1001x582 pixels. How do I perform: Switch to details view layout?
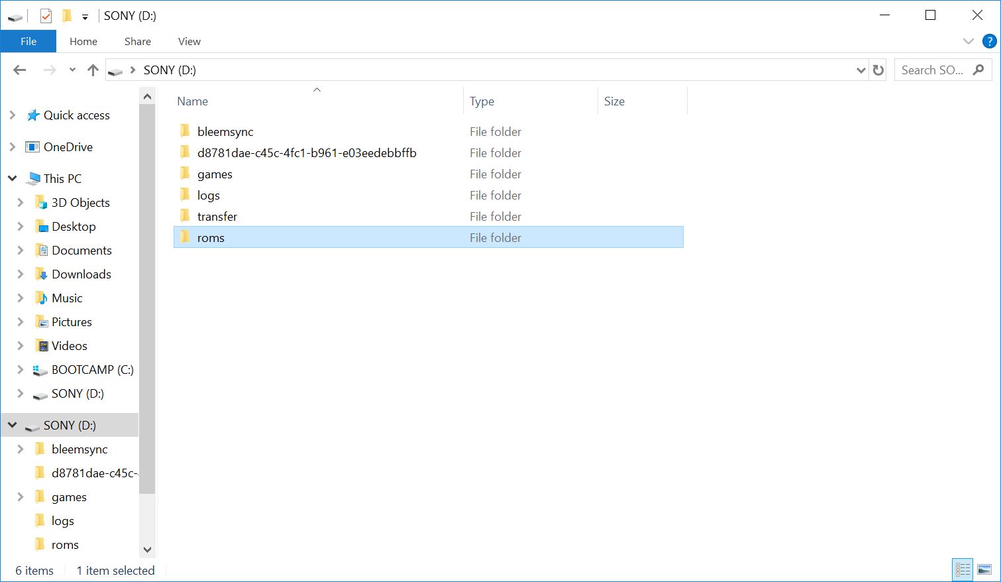[963, 569]
